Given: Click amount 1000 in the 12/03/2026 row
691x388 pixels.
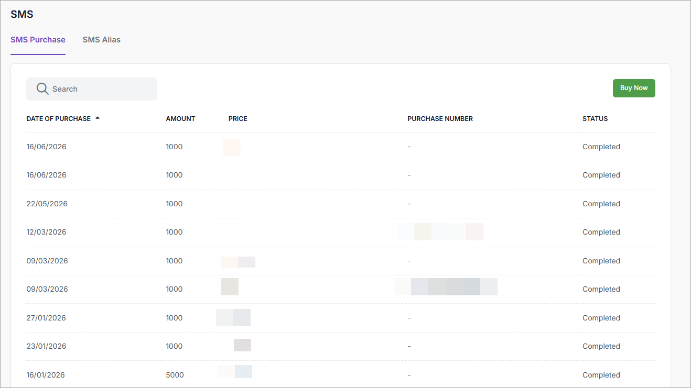Looking at the screenshot, I should (x=174, y=232).
